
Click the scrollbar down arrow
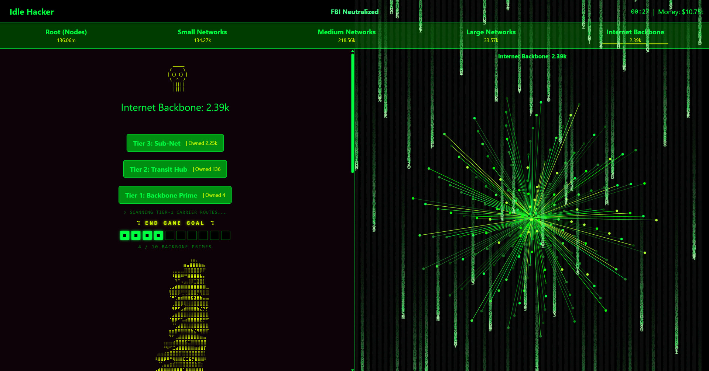point(353,369)
